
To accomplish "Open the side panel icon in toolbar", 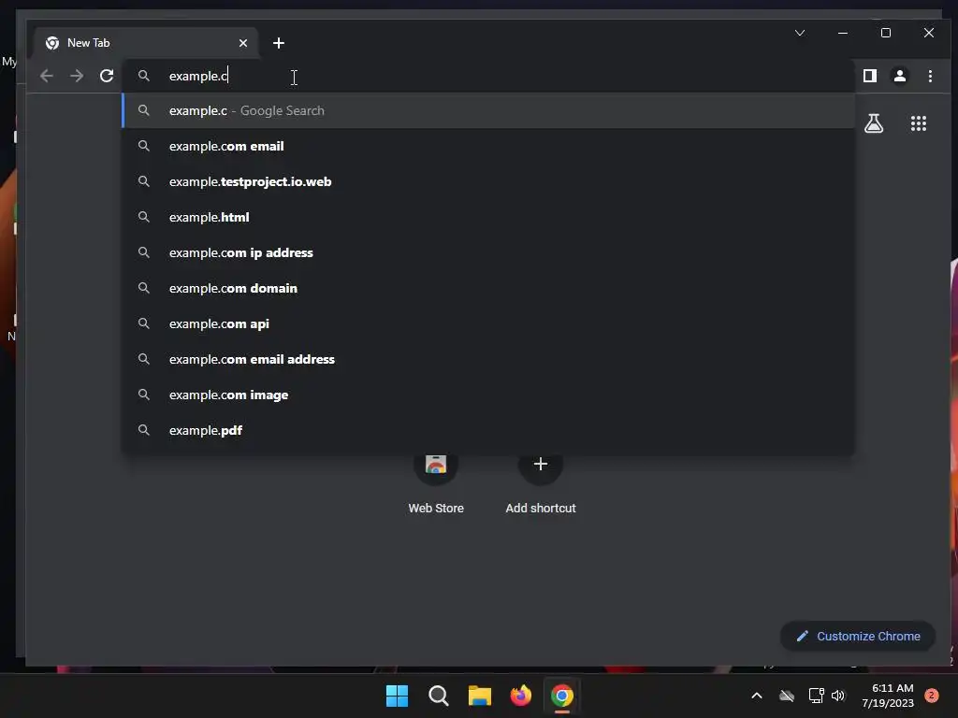I will 870,76.
